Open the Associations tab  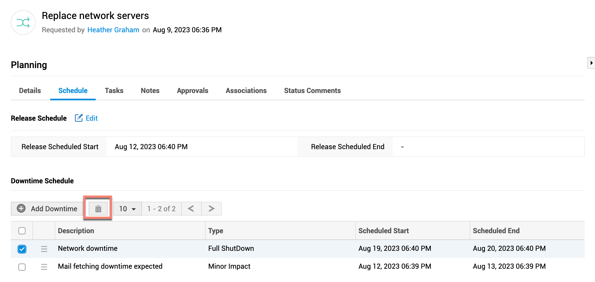tap(246, 91)
